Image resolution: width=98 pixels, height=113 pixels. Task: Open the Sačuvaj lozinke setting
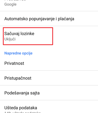point(49,36)
